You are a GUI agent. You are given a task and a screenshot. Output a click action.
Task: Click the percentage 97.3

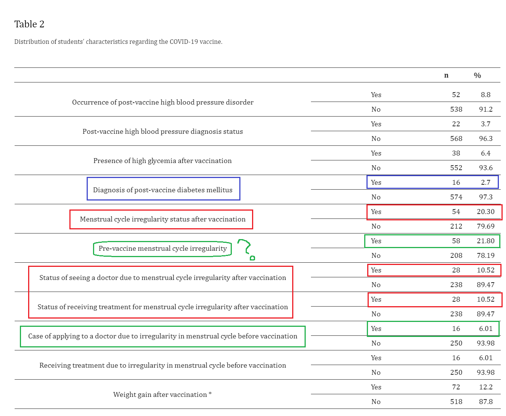point(486,197)
